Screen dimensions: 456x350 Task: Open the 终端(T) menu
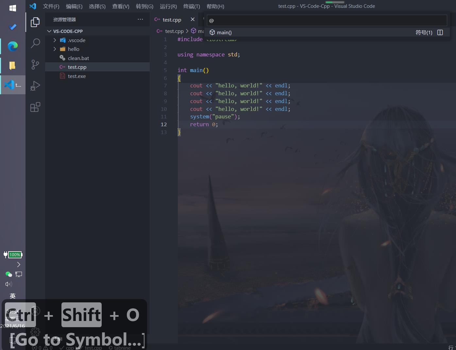pyautogui.click(x=192, y=6)
